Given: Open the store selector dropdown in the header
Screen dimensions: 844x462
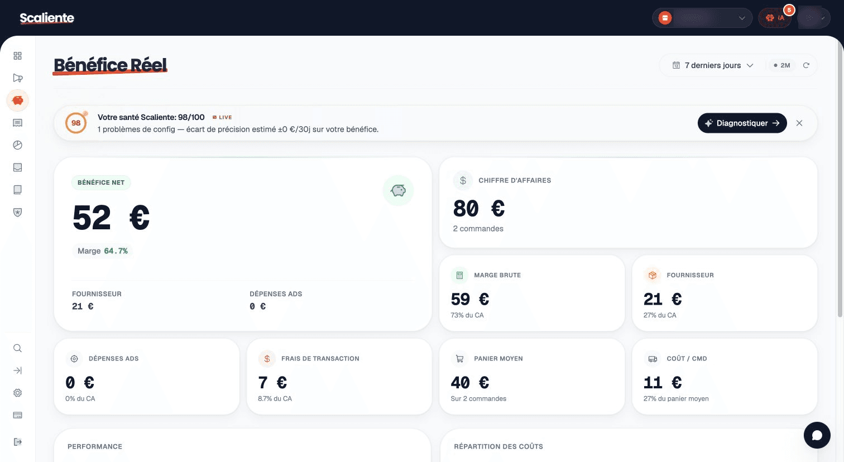Looking at the screenshot, I should pyautogui.click(x=702, y=18).
